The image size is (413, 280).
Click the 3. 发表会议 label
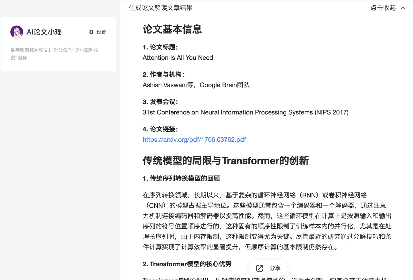click(x=160, y=102)
